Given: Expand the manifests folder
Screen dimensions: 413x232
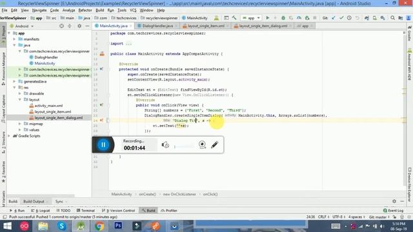Looking at the screenshot, I should [x=14, y=39].
